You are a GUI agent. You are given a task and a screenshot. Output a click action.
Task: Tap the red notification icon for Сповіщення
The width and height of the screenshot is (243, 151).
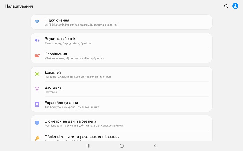37,56
